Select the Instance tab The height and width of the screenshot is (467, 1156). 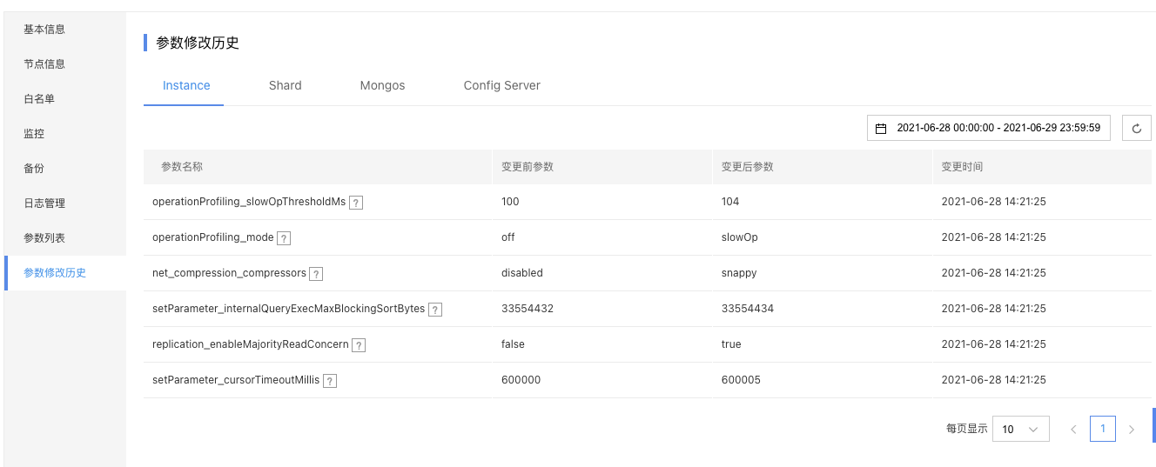coord(186,85)
